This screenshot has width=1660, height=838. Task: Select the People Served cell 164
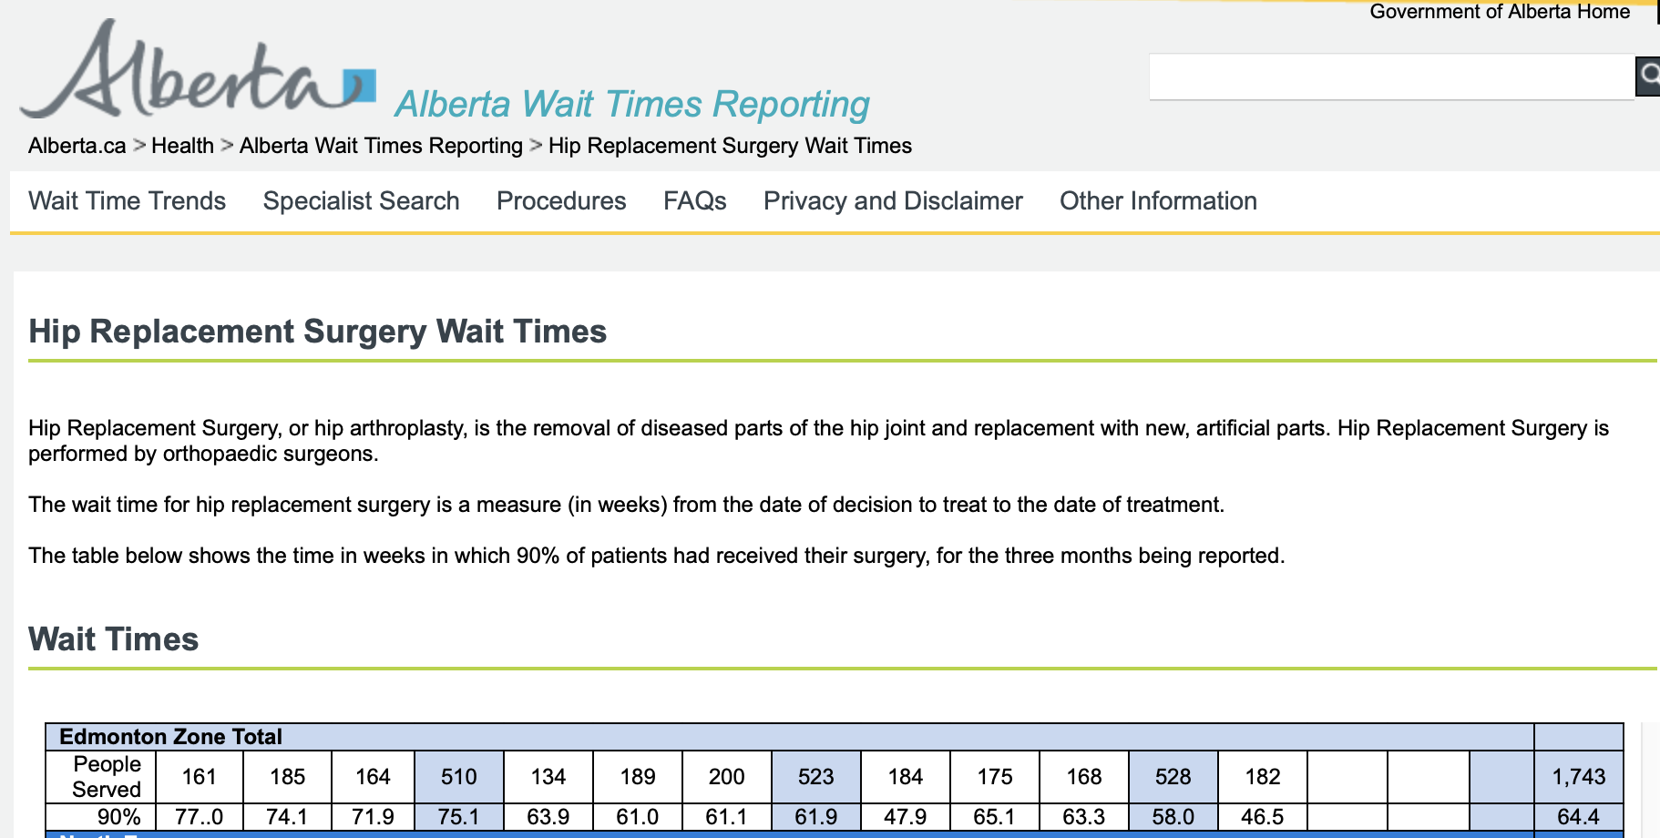pos(374,777)
